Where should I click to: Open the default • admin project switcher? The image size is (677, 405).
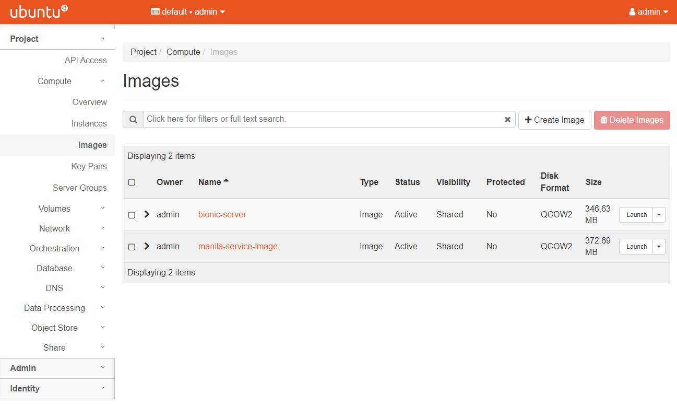tap(188, 11)
